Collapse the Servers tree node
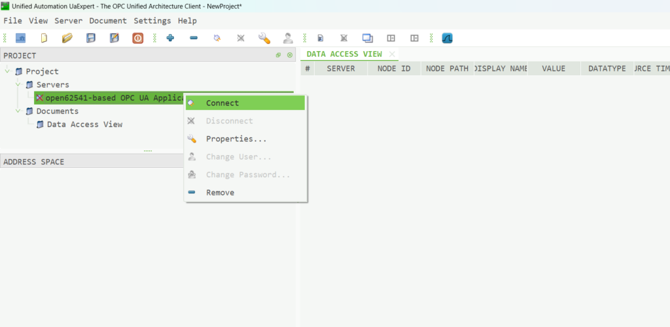670x327 pixels. (18, 84)
